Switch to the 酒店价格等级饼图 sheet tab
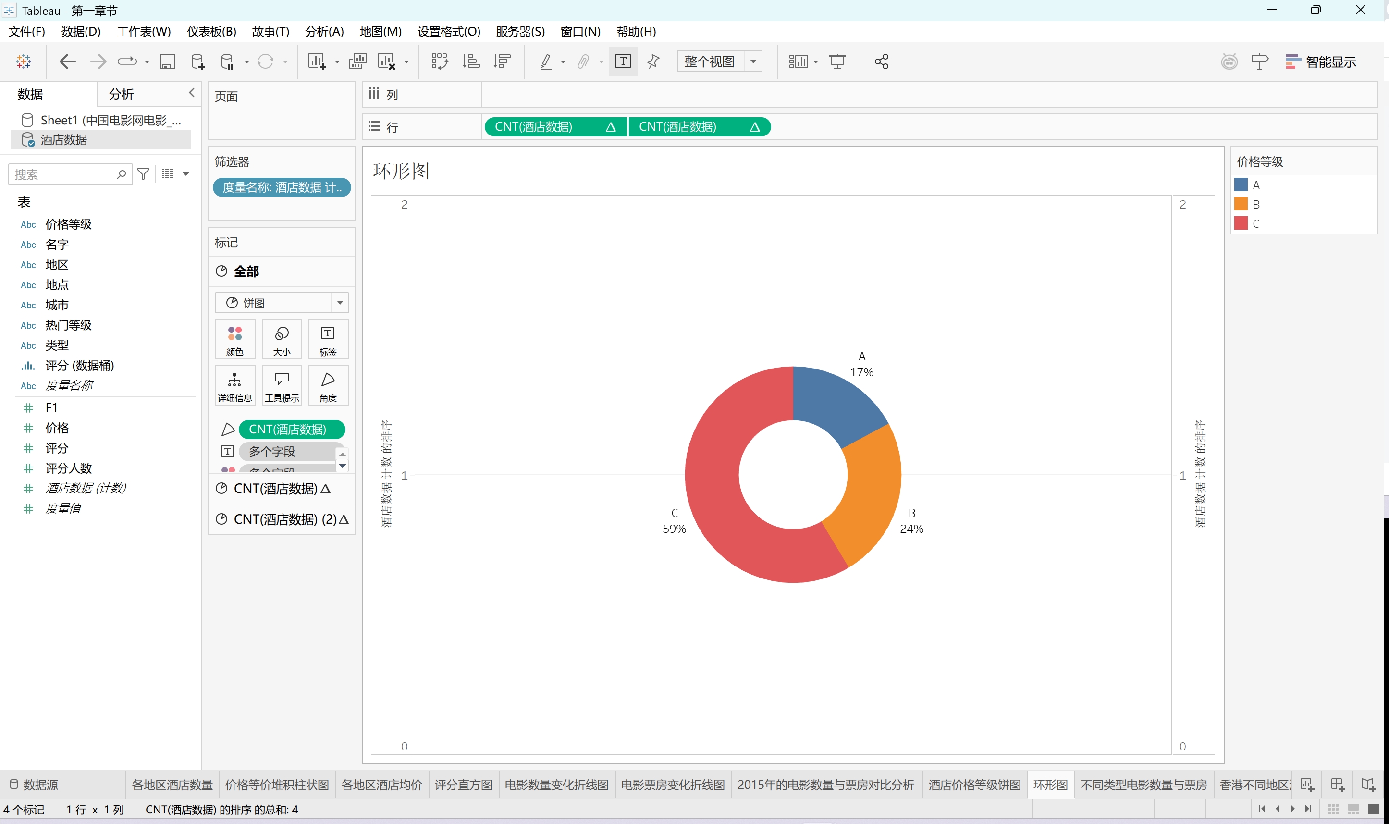 click(x=974, y=785)
